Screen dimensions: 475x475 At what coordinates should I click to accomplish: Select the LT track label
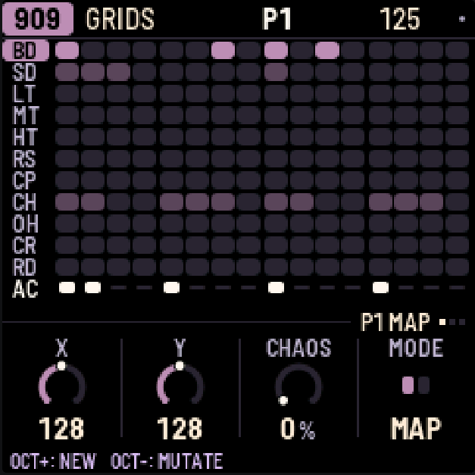pos(24,94)
